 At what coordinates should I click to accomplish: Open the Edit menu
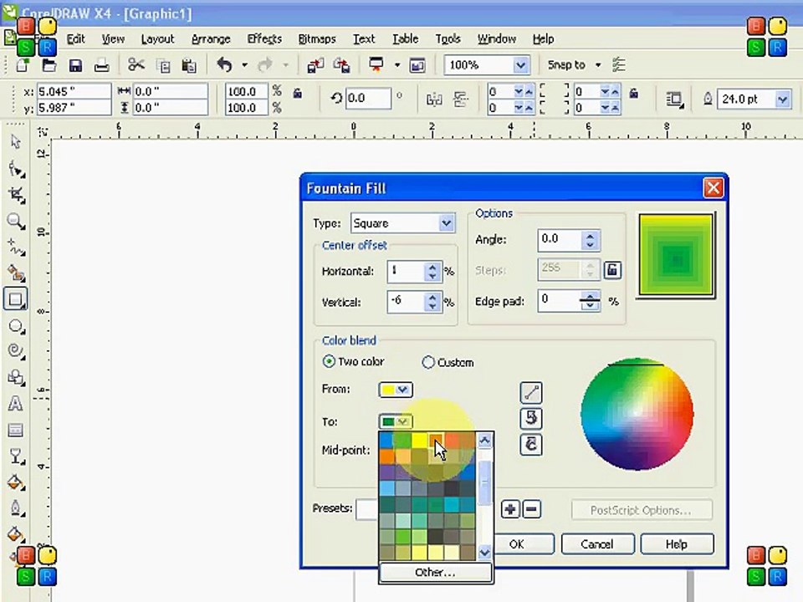(x=75, y=39)
